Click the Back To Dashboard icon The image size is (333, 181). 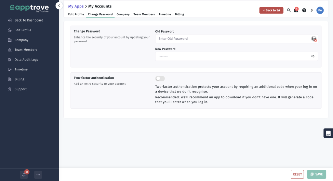tap(10, 21)
